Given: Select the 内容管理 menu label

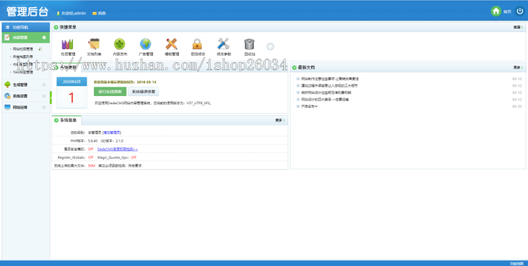Looking at the screenshot, I should tap(20, 37).
